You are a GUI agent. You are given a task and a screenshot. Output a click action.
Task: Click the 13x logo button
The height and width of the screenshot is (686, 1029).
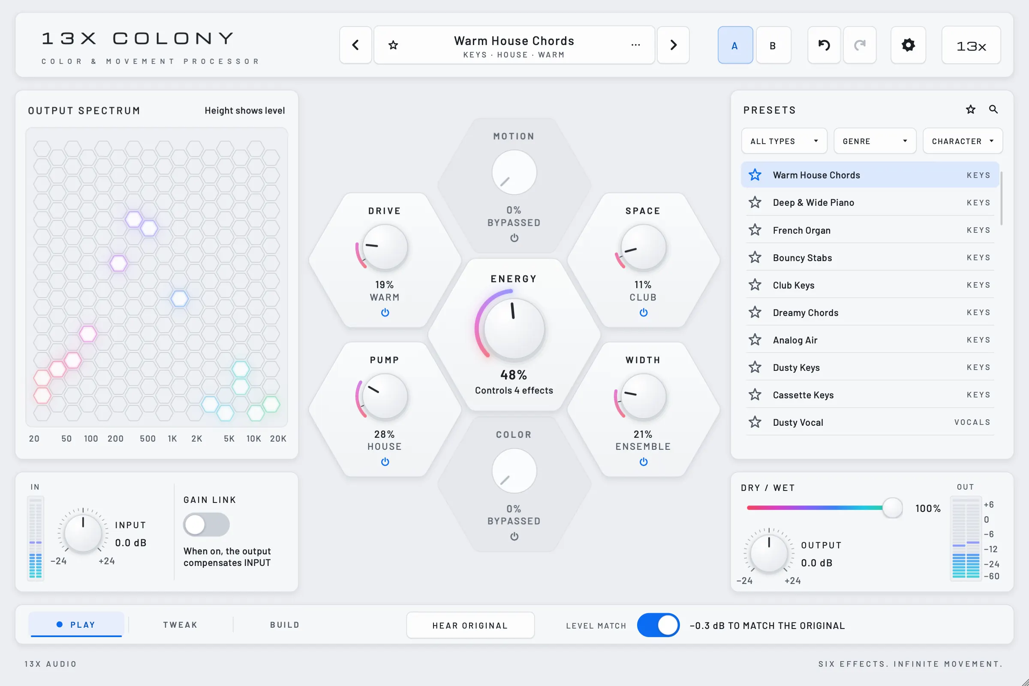[971, 45]
